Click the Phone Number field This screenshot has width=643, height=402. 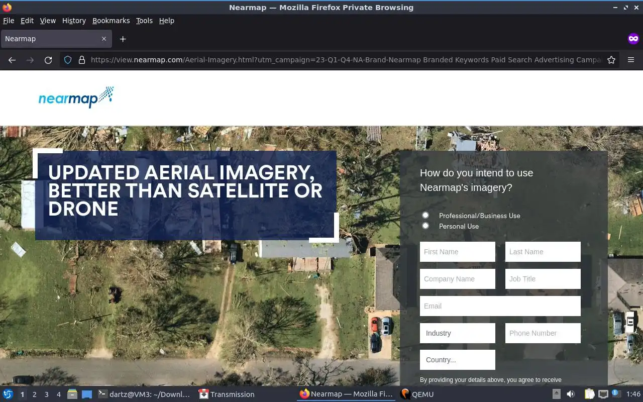point(543,333)
